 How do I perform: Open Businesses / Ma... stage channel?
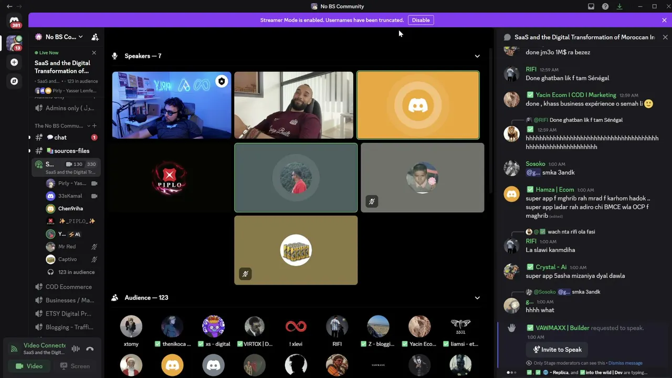pyautogui.click(x=65, y=300)
